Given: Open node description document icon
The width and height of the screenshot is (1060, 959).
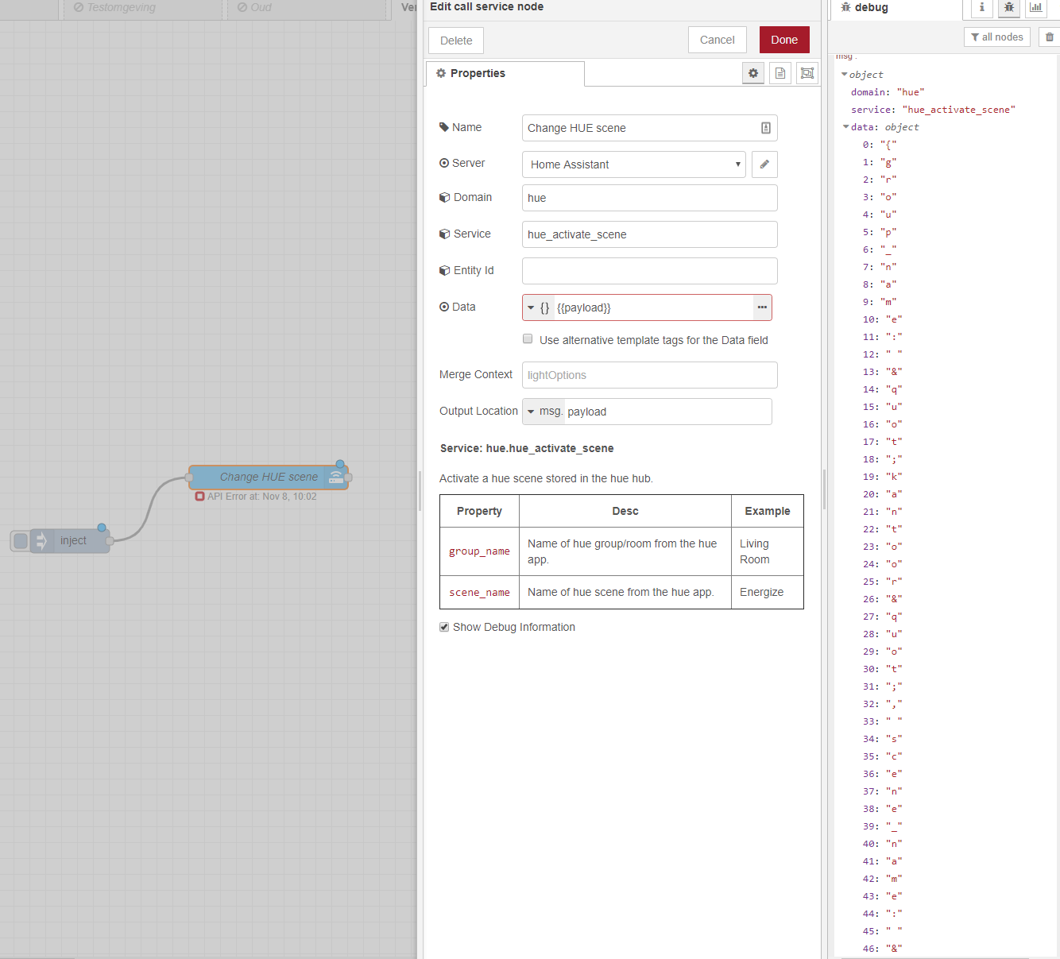Looking at the screenshot, I should coord(780,73).
